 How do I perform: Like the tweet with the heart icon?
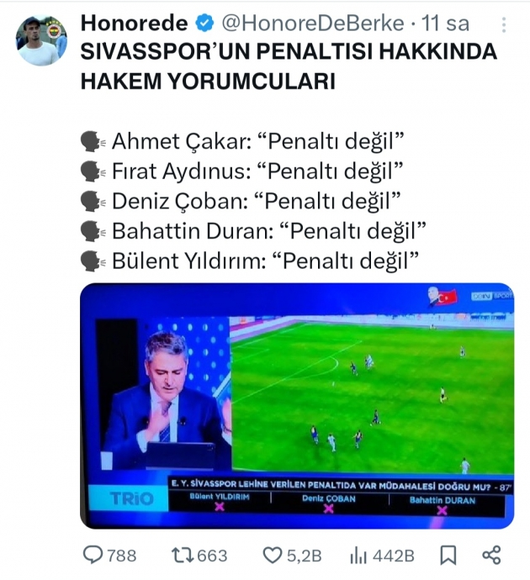272,556
